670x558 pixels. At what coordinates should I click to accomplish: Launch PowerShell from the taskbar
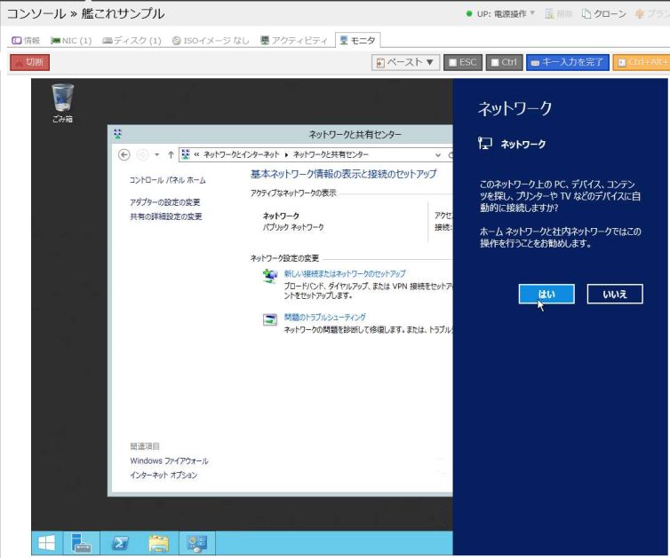pos(121,543)
